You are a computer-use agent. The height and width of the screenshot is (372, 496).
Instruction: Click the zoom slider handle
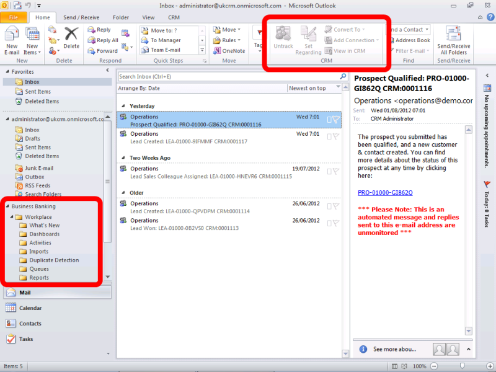click(462, 366)
